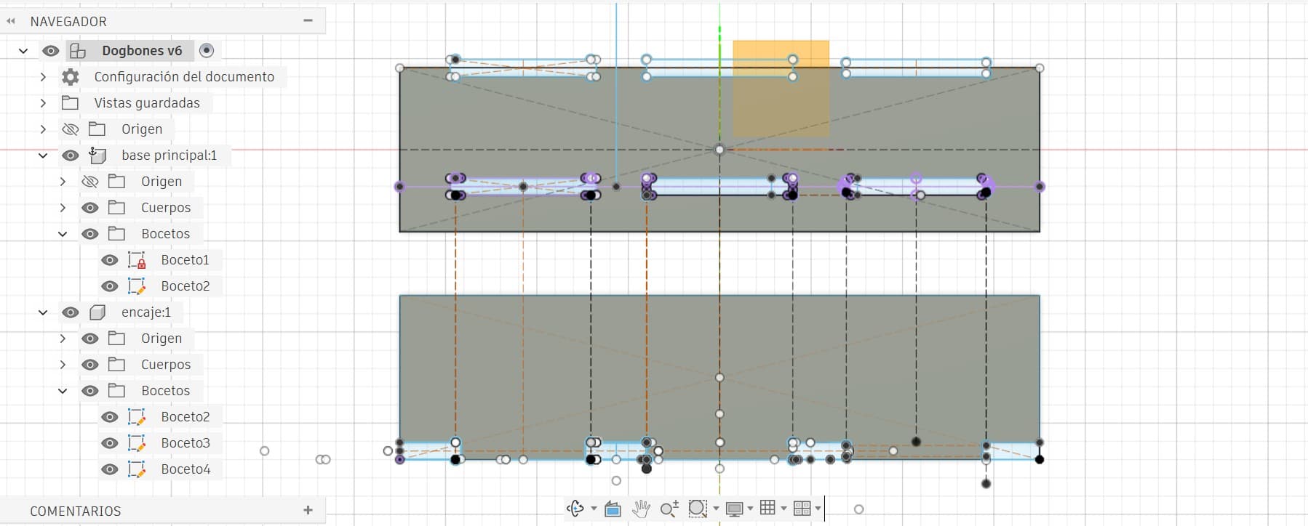The width and height of the screenshot is (1308, 526).
Task: Open the Viewports dropdown arrow
Action: [818, 509]
